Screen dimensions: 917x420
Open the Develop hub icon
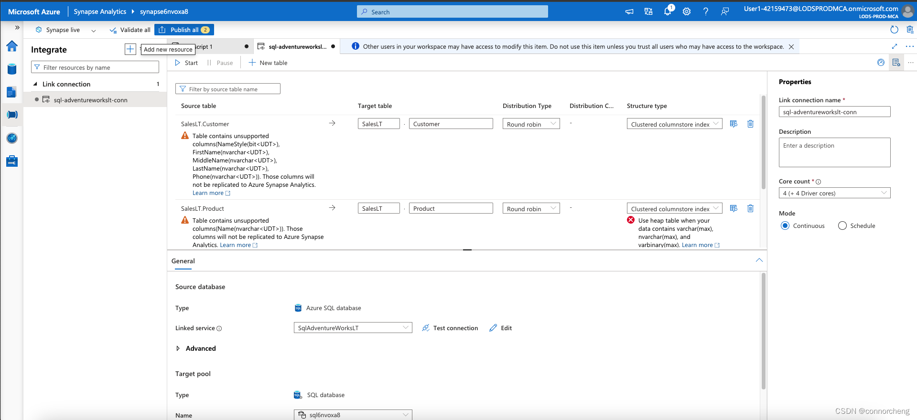click(12, 92)
